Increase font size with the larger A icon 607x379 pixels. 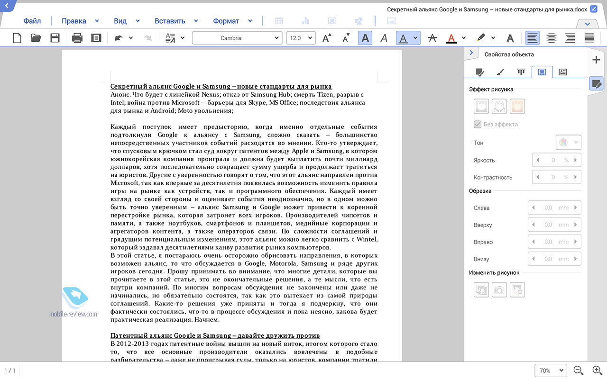[x=327, y=38]
